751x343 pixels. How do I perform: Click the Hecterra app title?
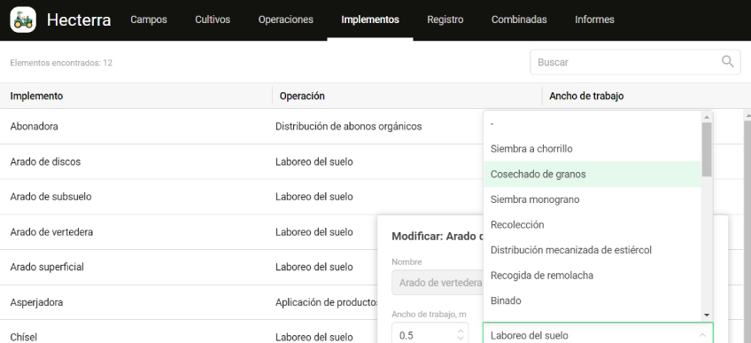pyautogui.click(x=79, y=20)
